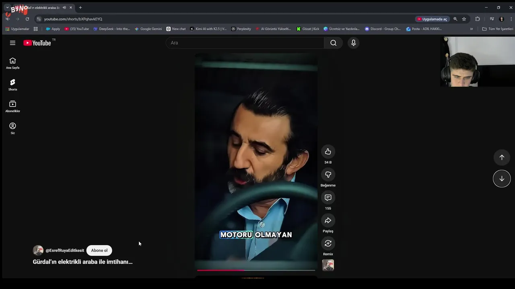The height and width of the screenshot is (289, 515).
Task: Open the Gözat | Kick bookmark
Action: point(308,29)
